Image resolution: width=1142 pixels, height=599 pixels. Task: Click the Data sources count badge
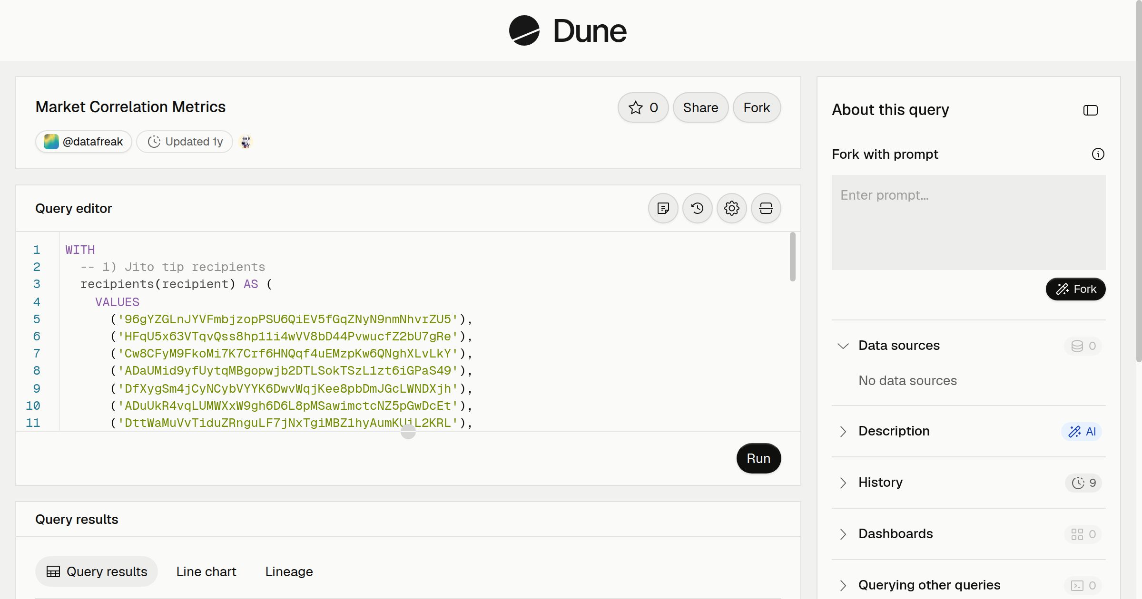point(1083,346)
